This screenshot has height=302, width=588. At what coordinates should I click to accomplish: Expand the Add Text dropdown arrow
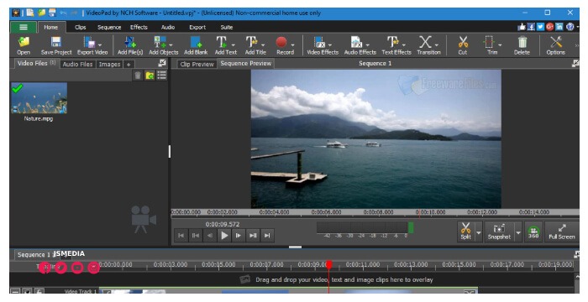coord(233,45)
